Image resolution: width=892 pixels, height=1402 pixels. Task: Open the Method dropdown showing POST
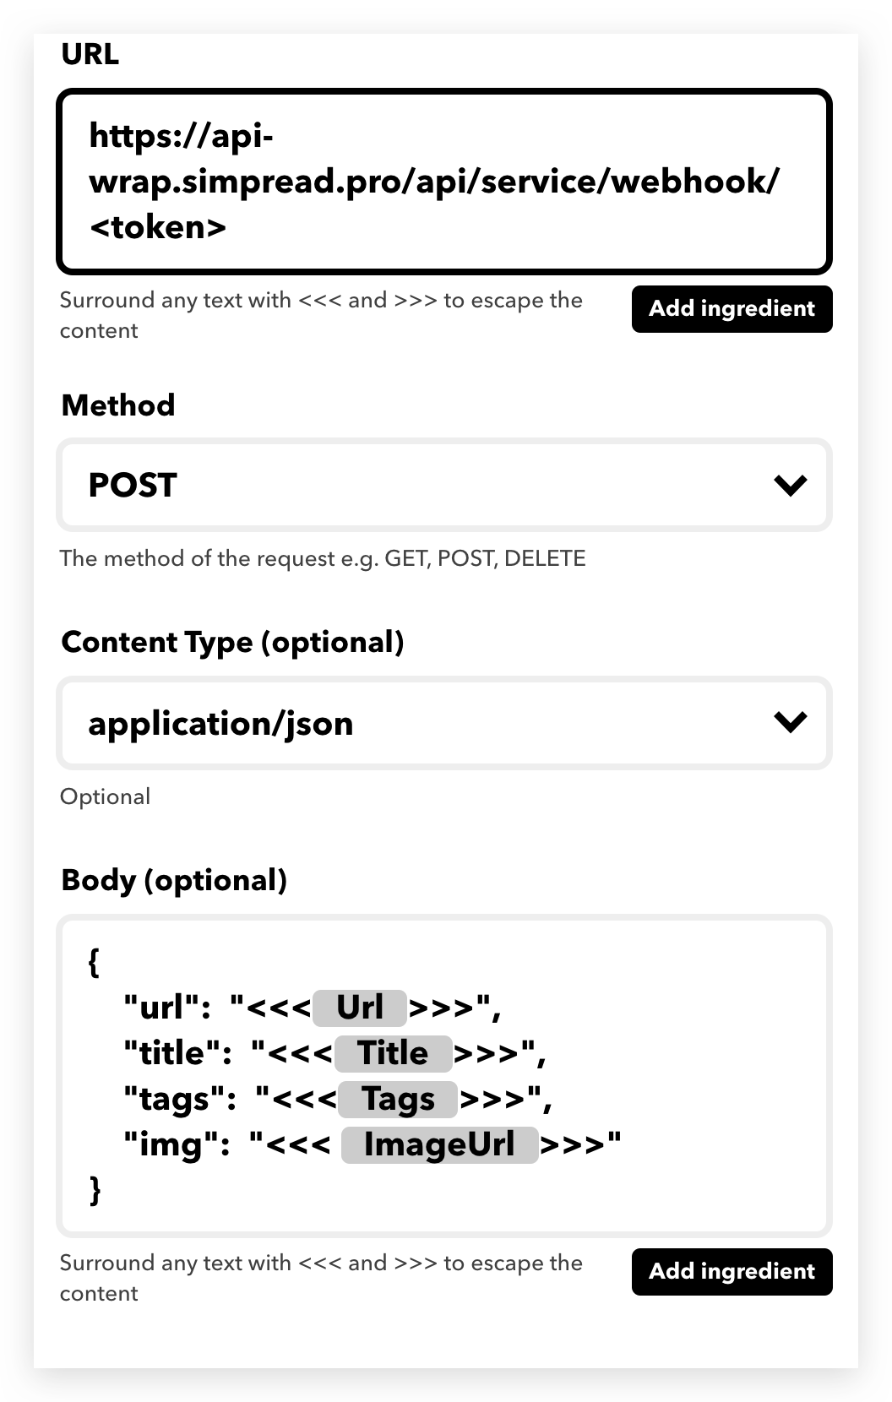[444, 485]
